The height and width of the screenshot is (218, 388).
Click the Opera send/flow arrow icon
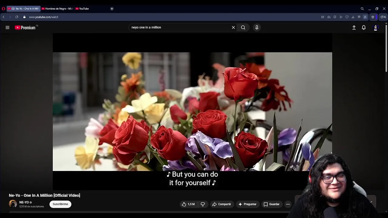341,17
